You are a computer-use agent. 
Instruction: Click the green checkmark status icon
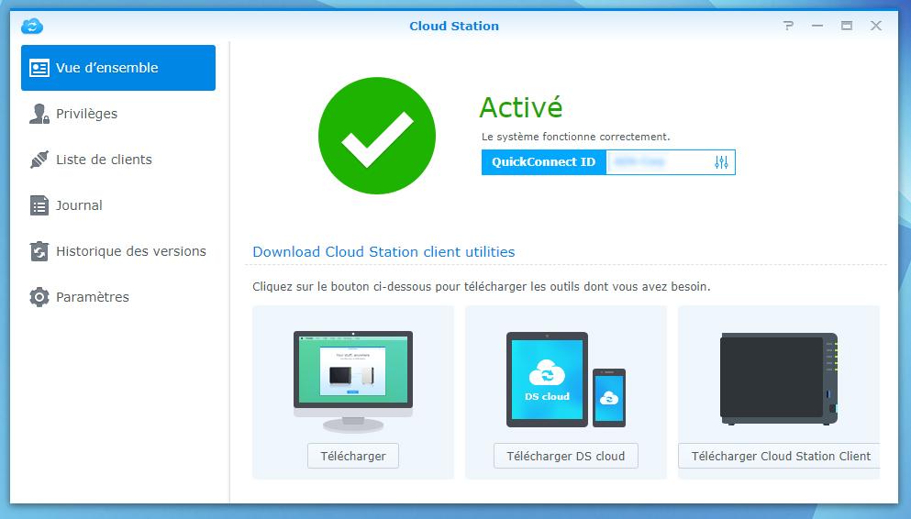377,136
